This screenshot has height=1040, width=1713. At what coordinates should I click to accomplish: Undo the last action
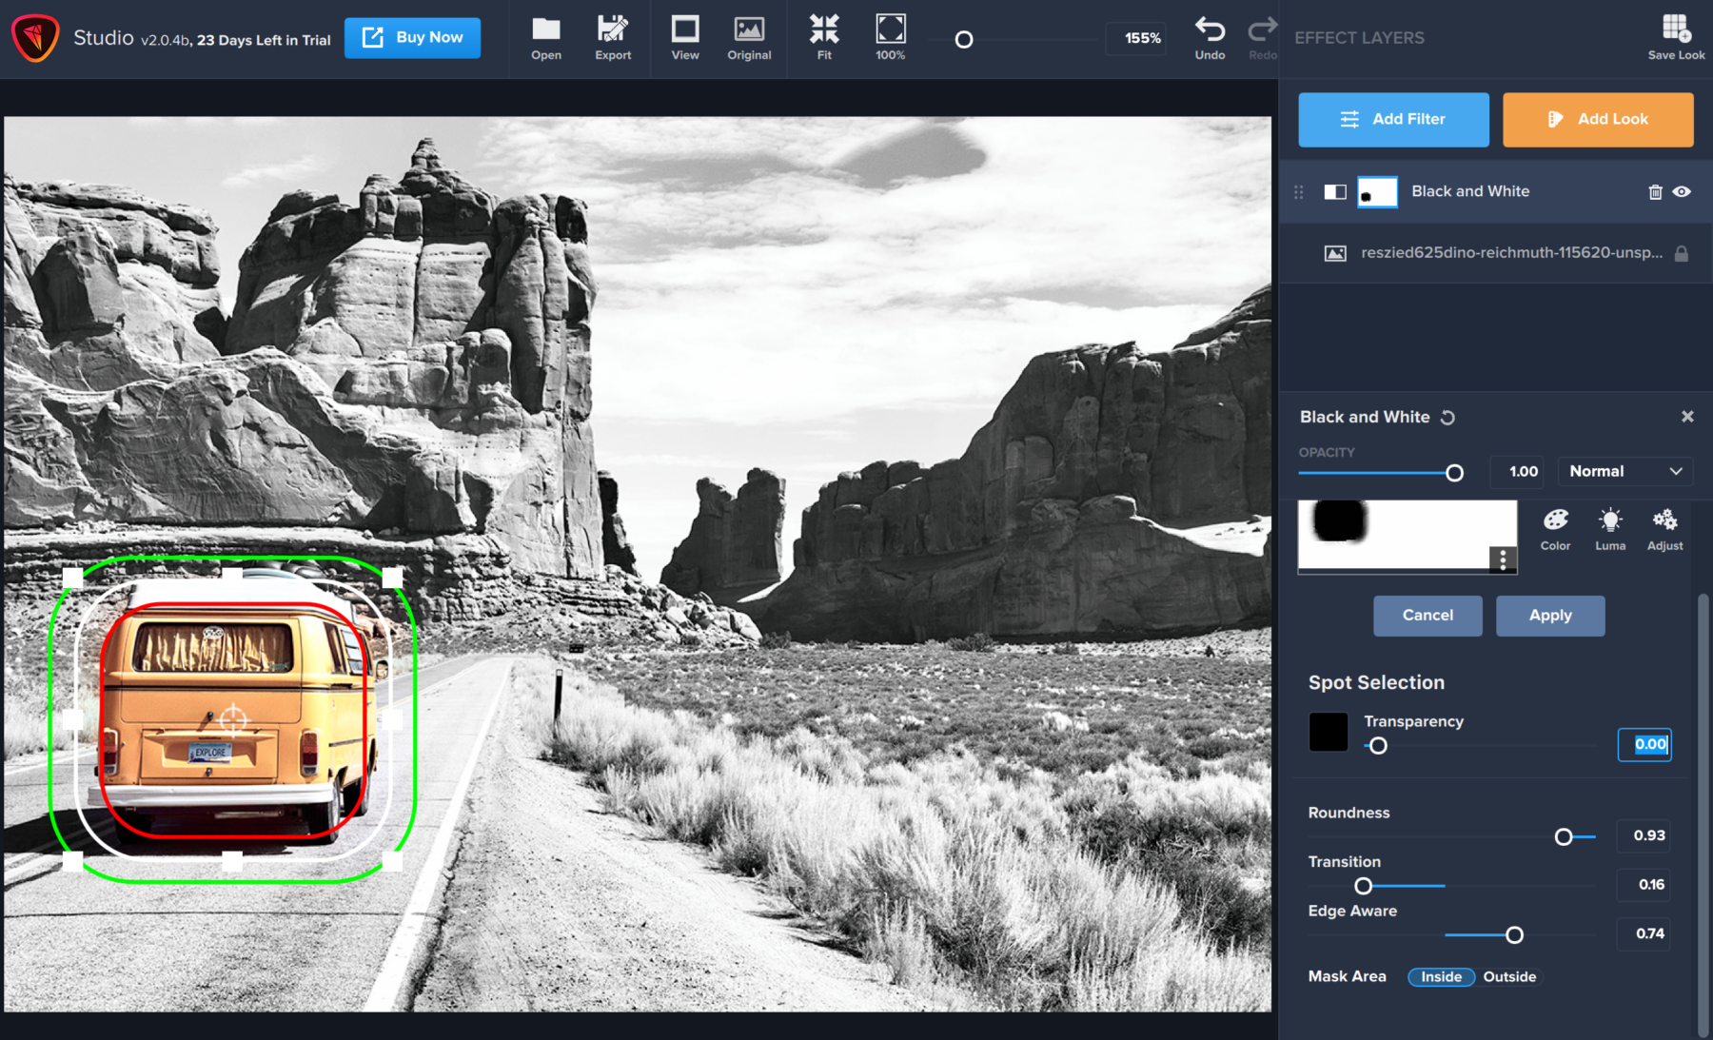(x=1210, y=38)
